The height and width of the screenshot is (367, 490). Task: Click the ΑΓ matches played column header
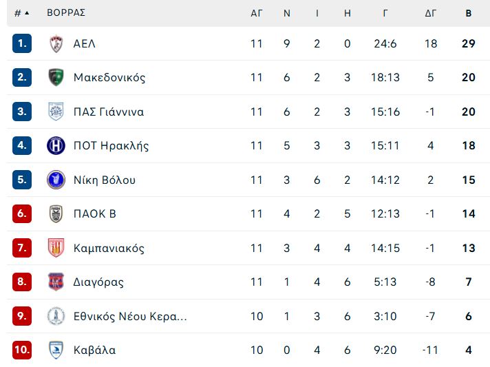[x=257, y=13]
